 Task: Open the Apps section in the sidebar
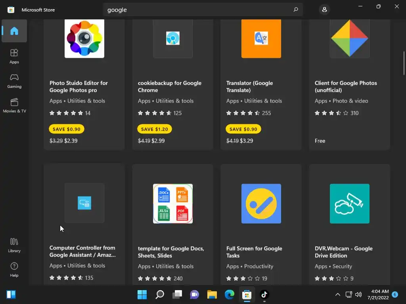(x=14, y=56)
